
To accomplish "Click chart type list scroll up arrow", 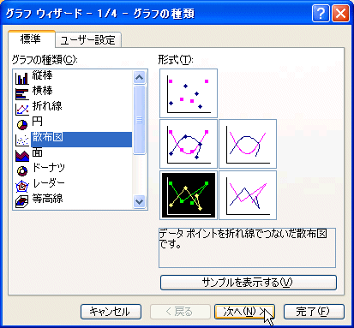I will click(139, 77).
